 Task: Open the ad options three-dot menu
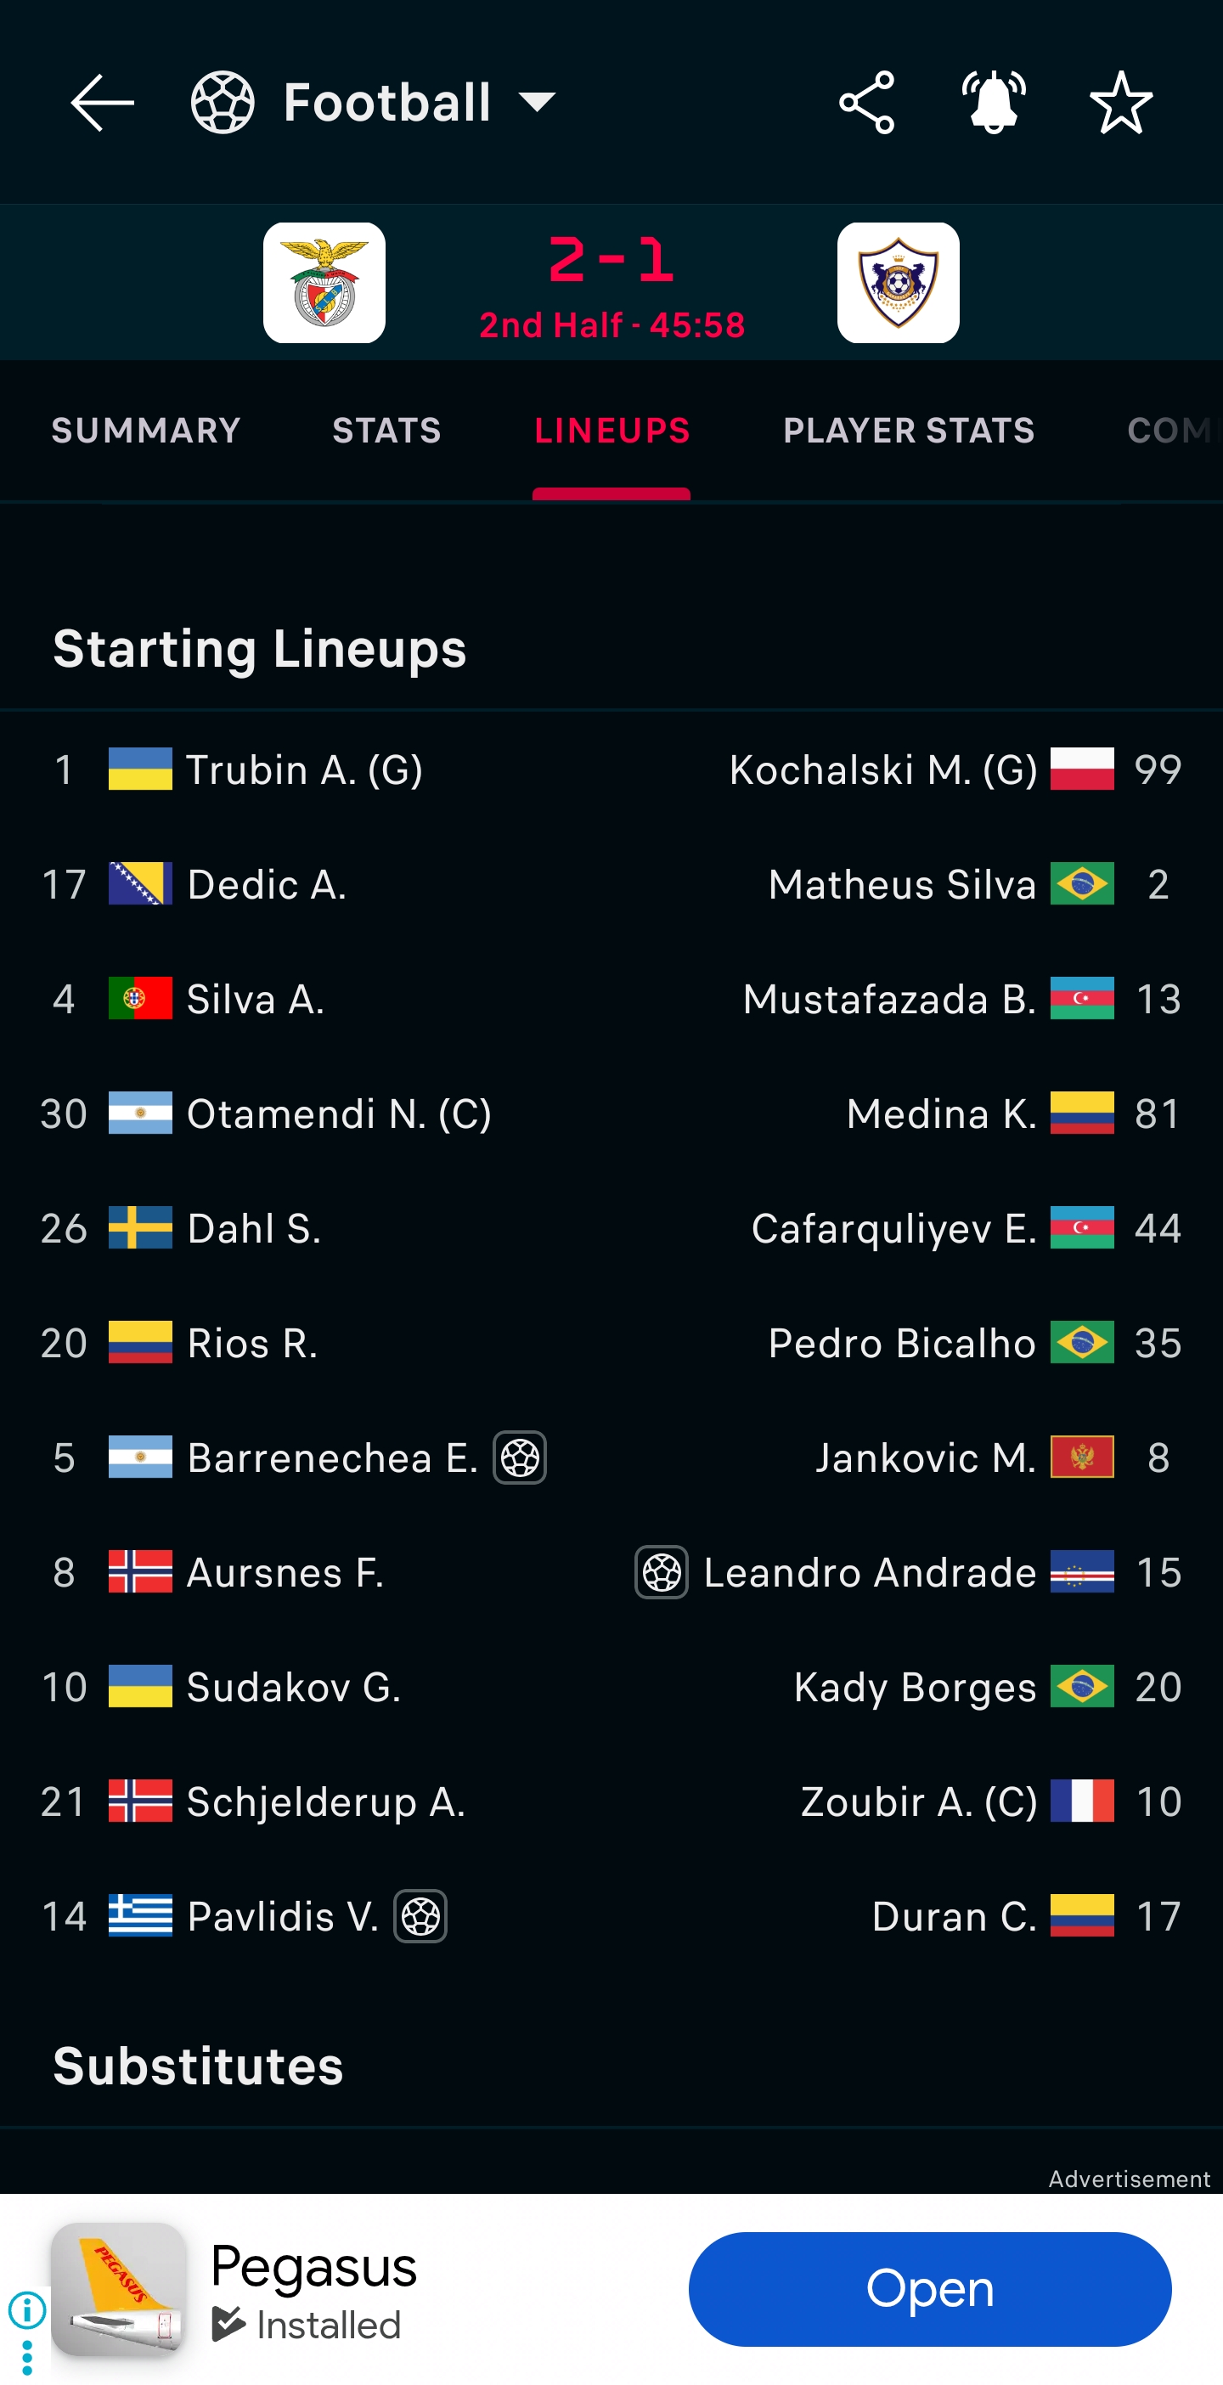[27, 2357]
